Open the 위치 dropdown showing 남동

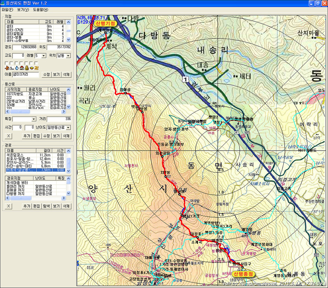coord(68,55)
